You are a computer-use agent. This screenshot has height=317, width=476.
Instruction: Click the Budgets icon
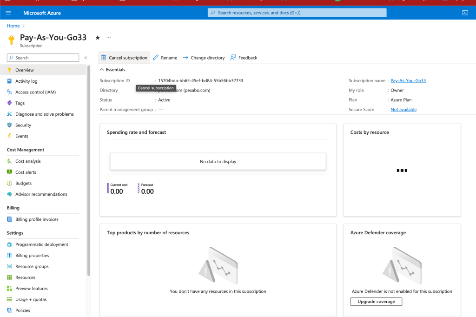point(9,183)
